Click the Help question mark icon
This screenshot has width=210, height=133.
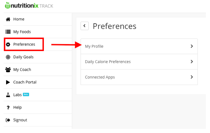point(8,107)
